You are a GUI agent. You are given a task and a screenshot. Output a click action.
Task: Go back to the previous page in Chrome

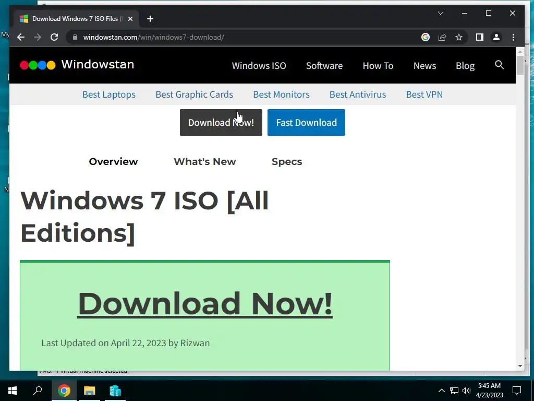coord(21,37)
